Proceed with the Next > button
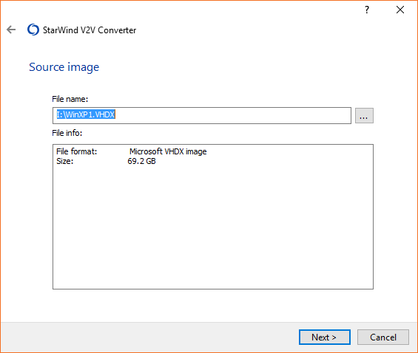 point(325,337)
